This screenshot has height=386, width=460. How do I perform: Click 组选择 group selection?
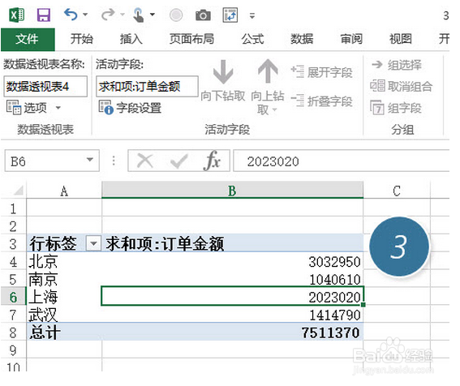click(x=397, y=65)
